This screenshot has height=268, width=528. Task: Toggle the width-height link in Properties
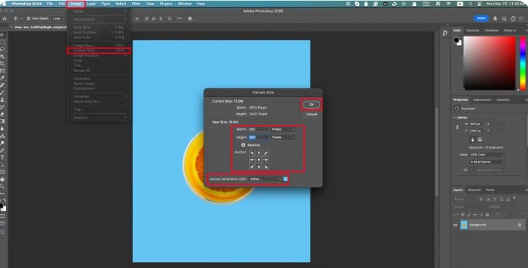click(x=457, y=127)
